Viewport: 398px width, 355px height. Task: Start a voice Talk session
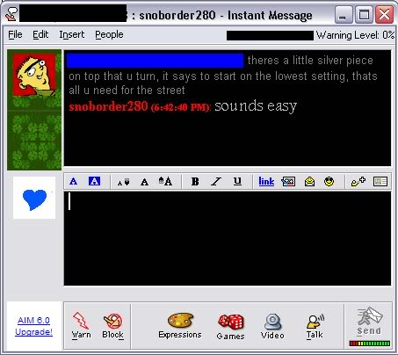(315, 326)
